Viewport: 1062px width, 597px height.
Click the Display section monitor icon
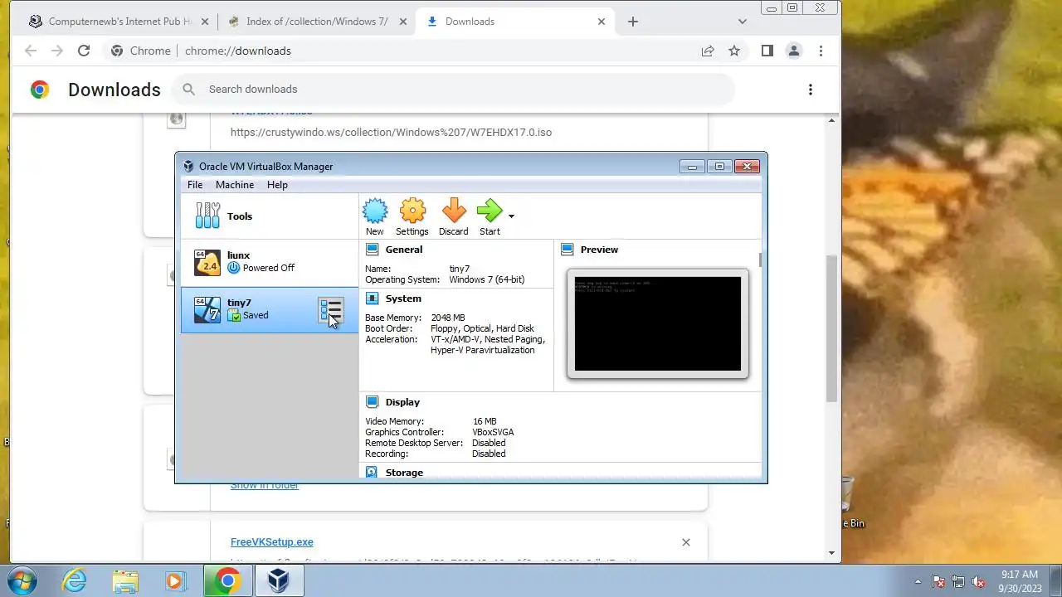pos(372,402)
